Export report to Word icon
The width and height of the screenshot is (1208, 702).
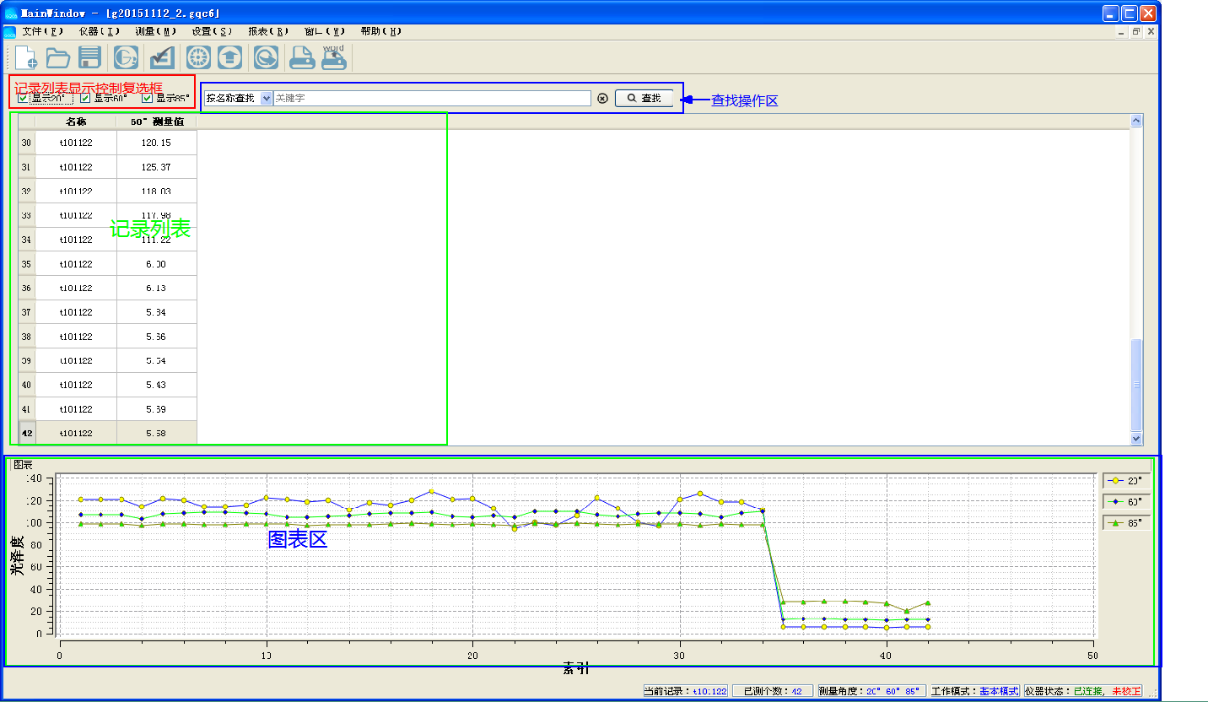click(x=333, y=57)
